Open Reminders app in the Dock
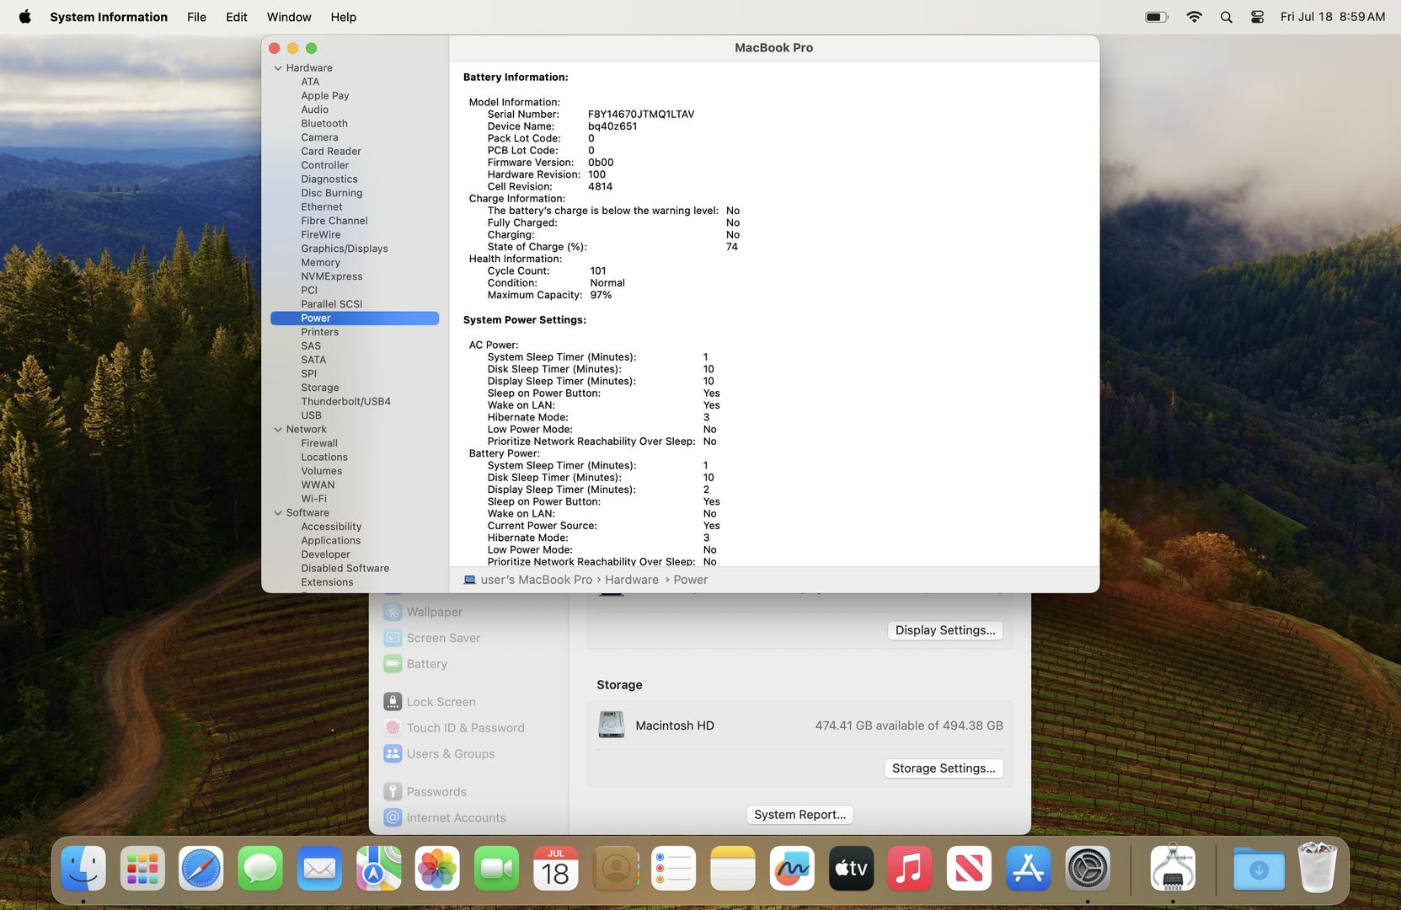 coord(674,869)
